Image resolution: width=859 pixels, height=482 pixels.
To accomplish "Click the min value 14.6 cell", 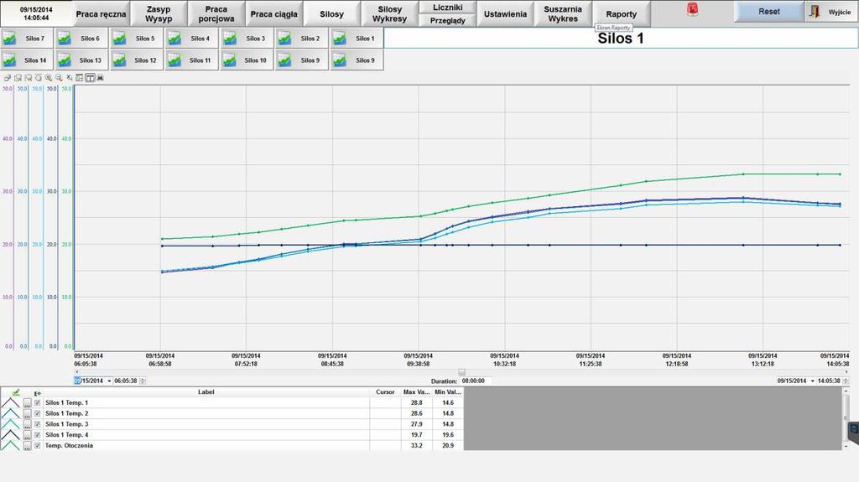I will pyautogui.click(x=448, y=402).
